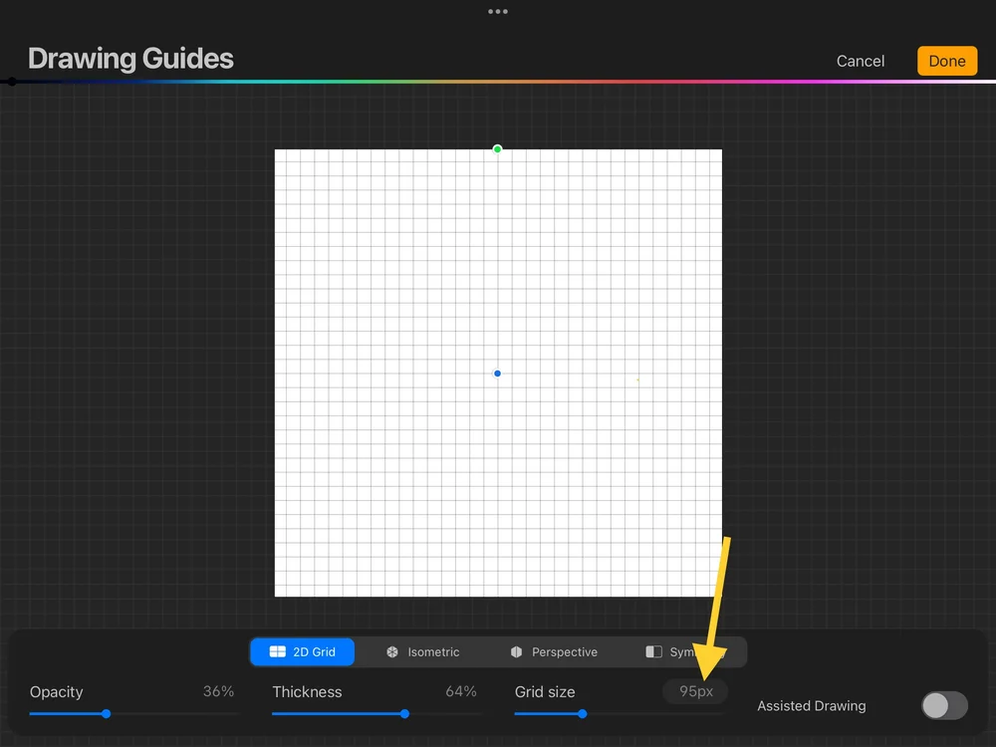This screenshot has width=996, height=747.
Task: Adjust the Grid size slider handle
Action: [x=581, y=714]
